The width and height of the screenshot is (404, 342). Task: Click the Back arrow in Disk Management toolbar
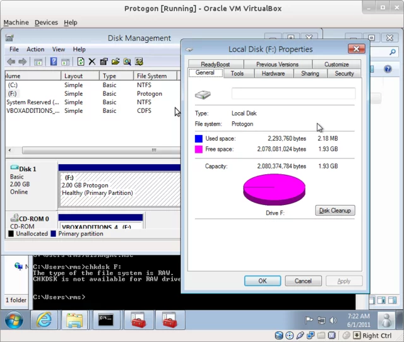click(11, 62)
